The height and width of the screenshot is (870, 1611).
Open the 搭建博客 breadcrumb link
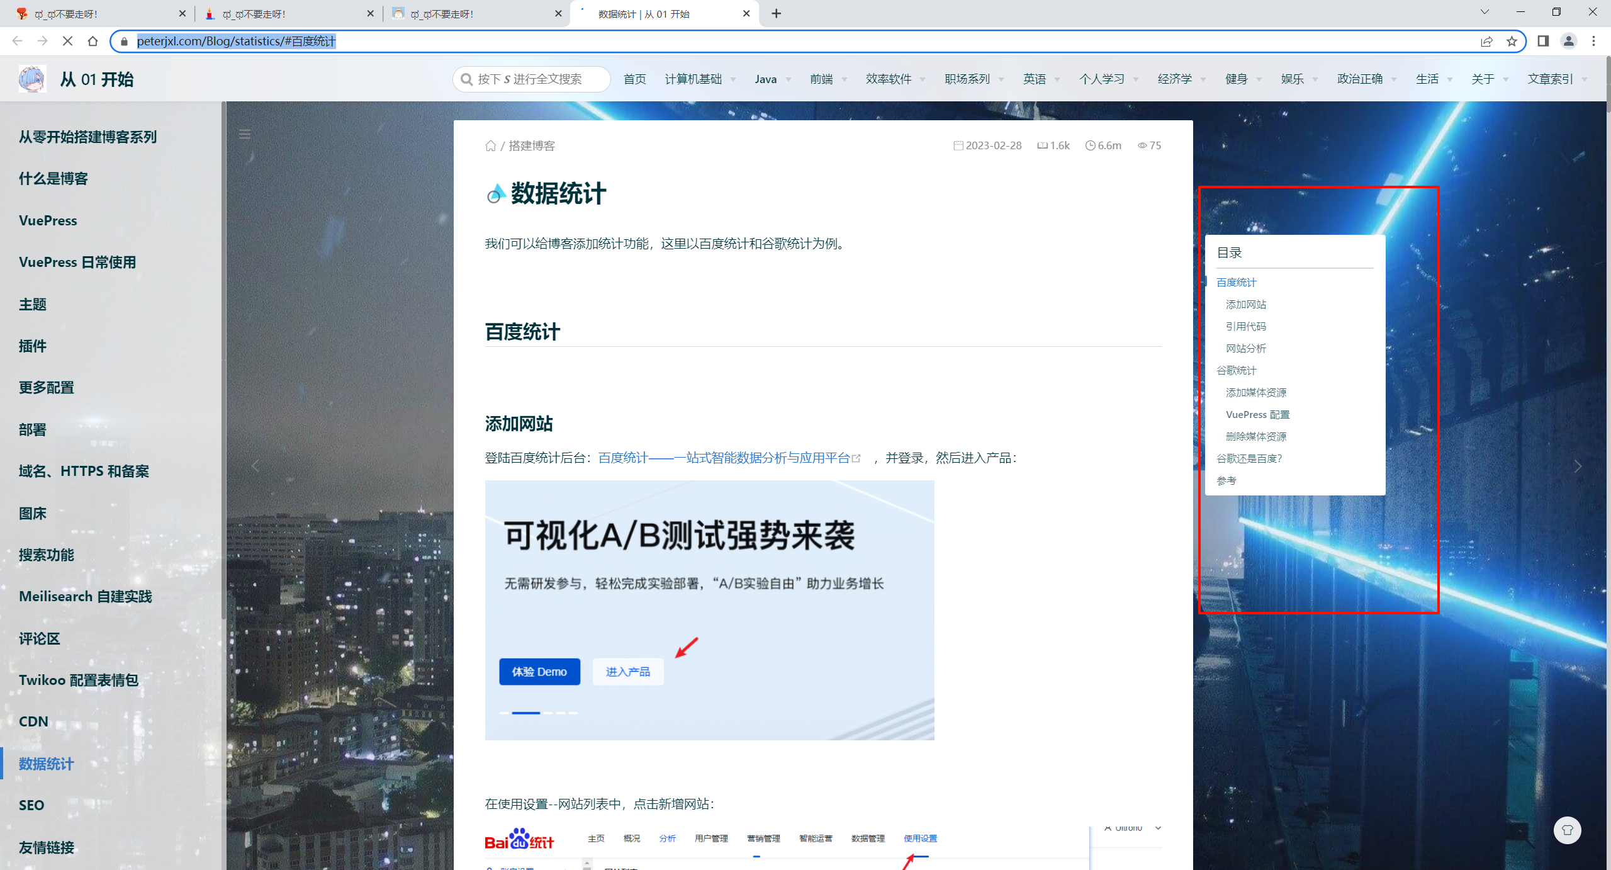point(532,145)
